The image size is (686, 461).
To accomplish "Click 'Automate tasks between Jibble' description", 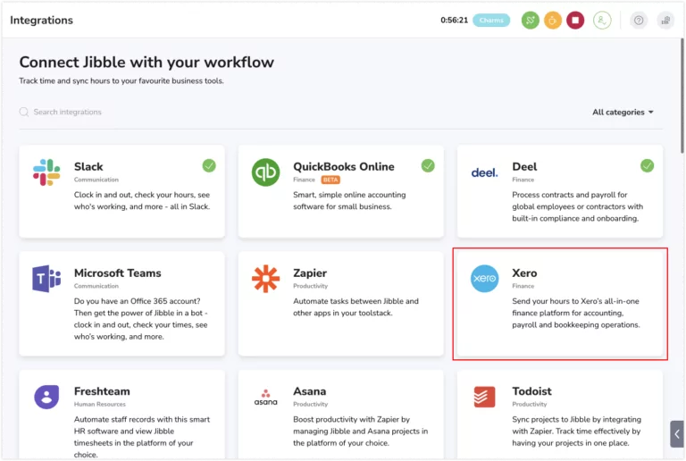I will (356, 307).
